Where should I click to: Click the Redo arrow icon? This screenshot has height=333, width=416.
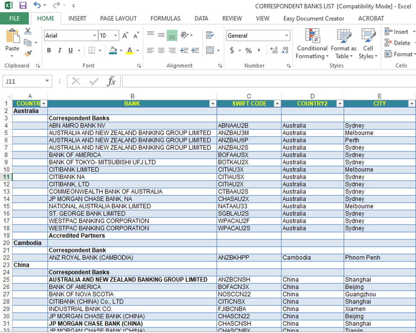56,5
